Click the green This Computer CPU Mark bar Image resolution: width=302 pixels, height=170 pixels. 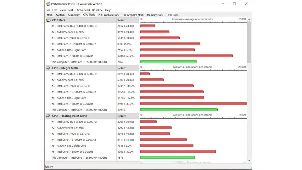pos(168,62)
